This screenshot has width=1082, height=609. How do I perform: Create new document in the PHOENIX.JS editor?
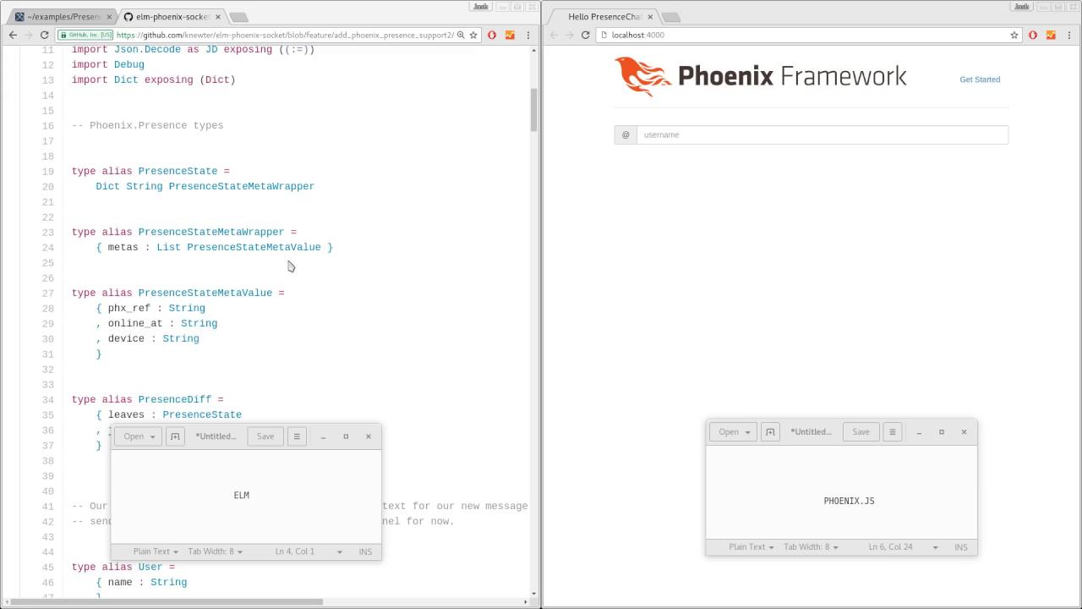[770, 431]
